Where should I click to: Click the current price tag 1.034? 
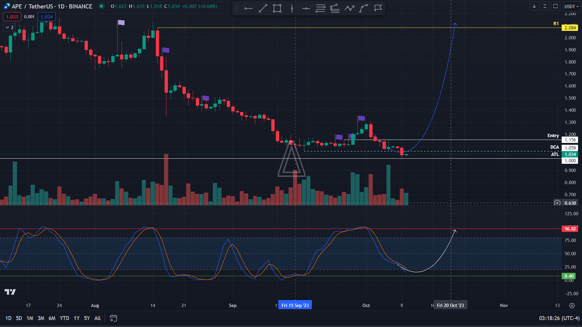pyautogui.click(x=570, y=154)
